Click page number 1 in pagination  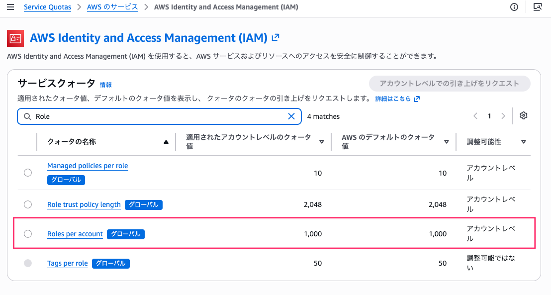(489, 116)
